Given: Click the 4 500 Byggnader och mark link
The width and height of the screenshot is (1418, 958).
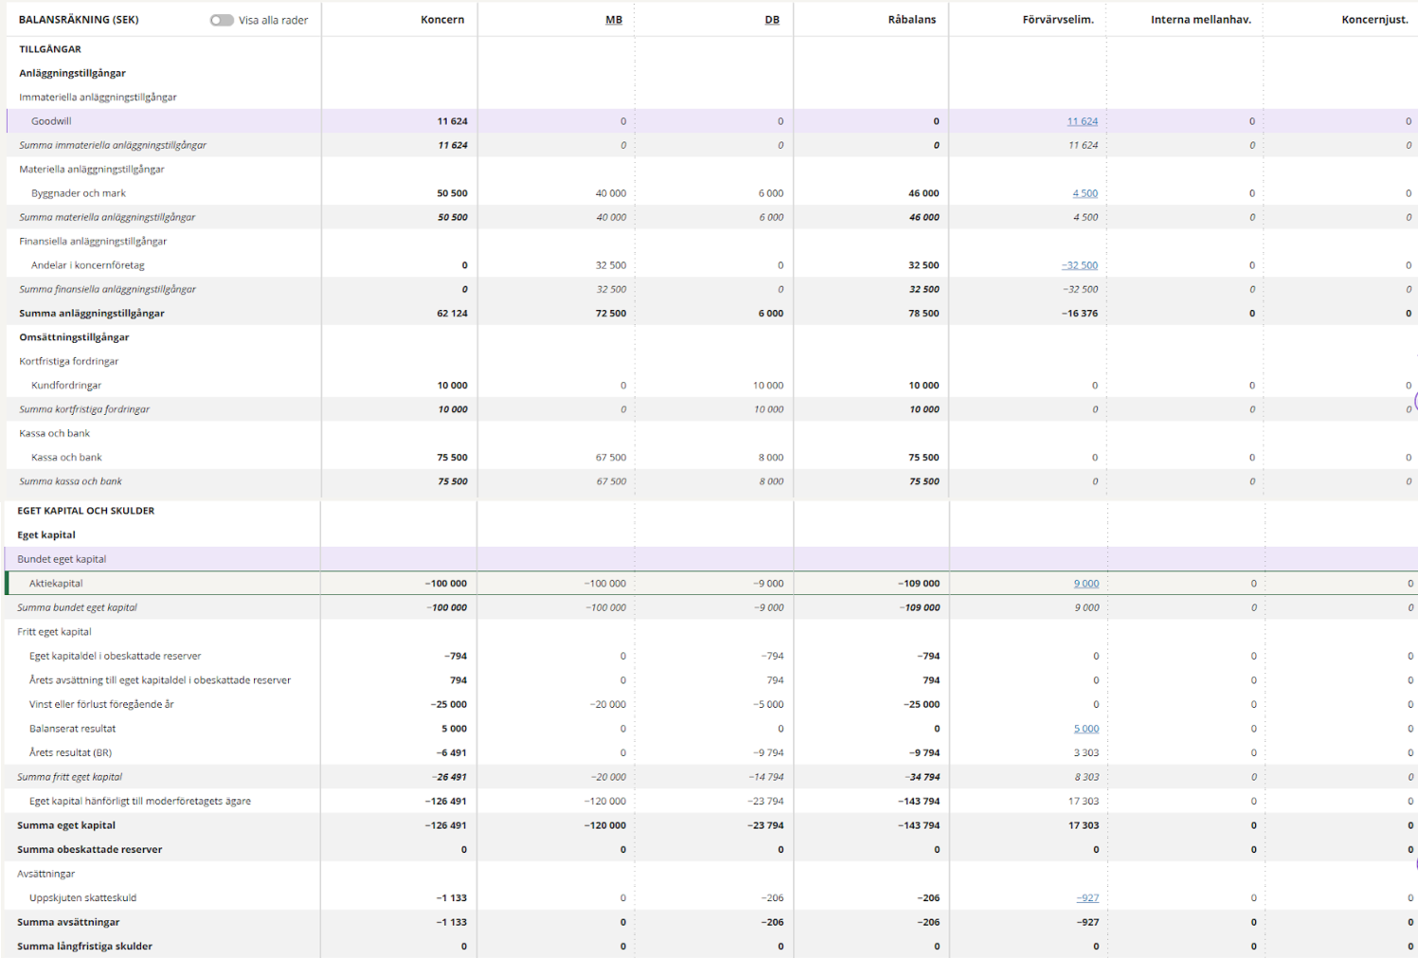Looking at the screenshot, I should [x=1085, y=193].
